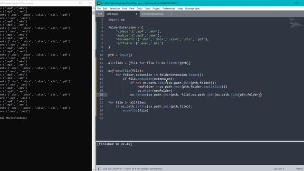This screenshot has height=171, width=304.
Task: Open the Browser Sync menu
Action: click(x=192, y=9)
